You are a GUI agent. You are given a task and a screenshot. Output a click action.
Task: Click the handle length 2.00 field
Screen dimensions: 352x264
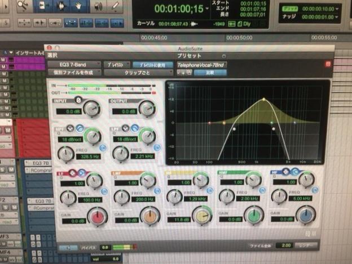point(284,245)
